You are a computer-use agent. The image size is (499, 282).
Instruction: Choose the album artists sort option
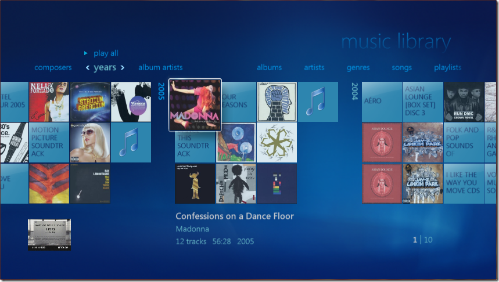160,67
